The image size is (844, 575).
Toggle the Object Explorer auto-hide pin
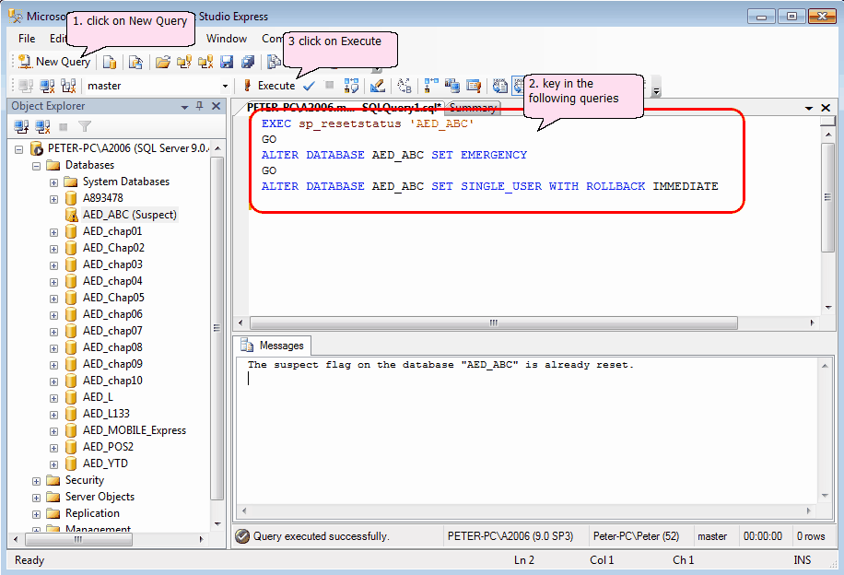[200, 106]
